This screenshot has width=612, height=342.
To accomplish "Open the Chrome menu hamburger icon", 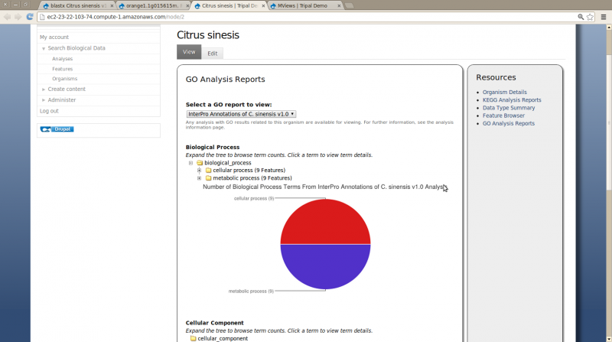I will (x=604, y=17).
